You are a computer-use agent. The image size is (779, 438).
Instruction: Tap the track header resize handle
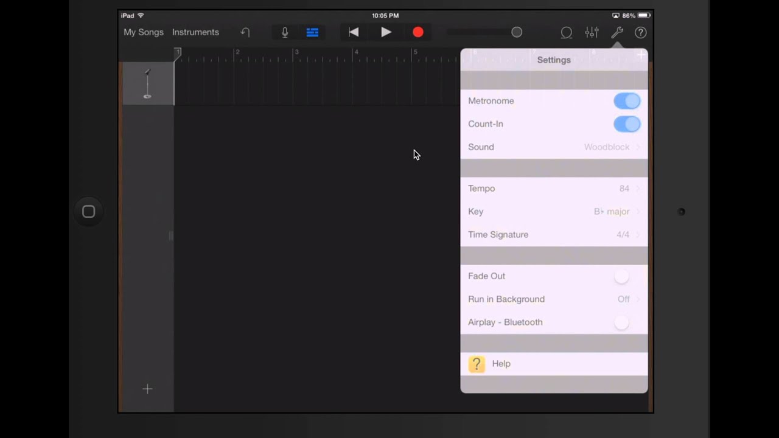click(x=170, y=235)
